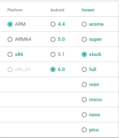Viewport: 119px width, 138px height.
Task: Select Android version 4.4
Action: point(53,24)
